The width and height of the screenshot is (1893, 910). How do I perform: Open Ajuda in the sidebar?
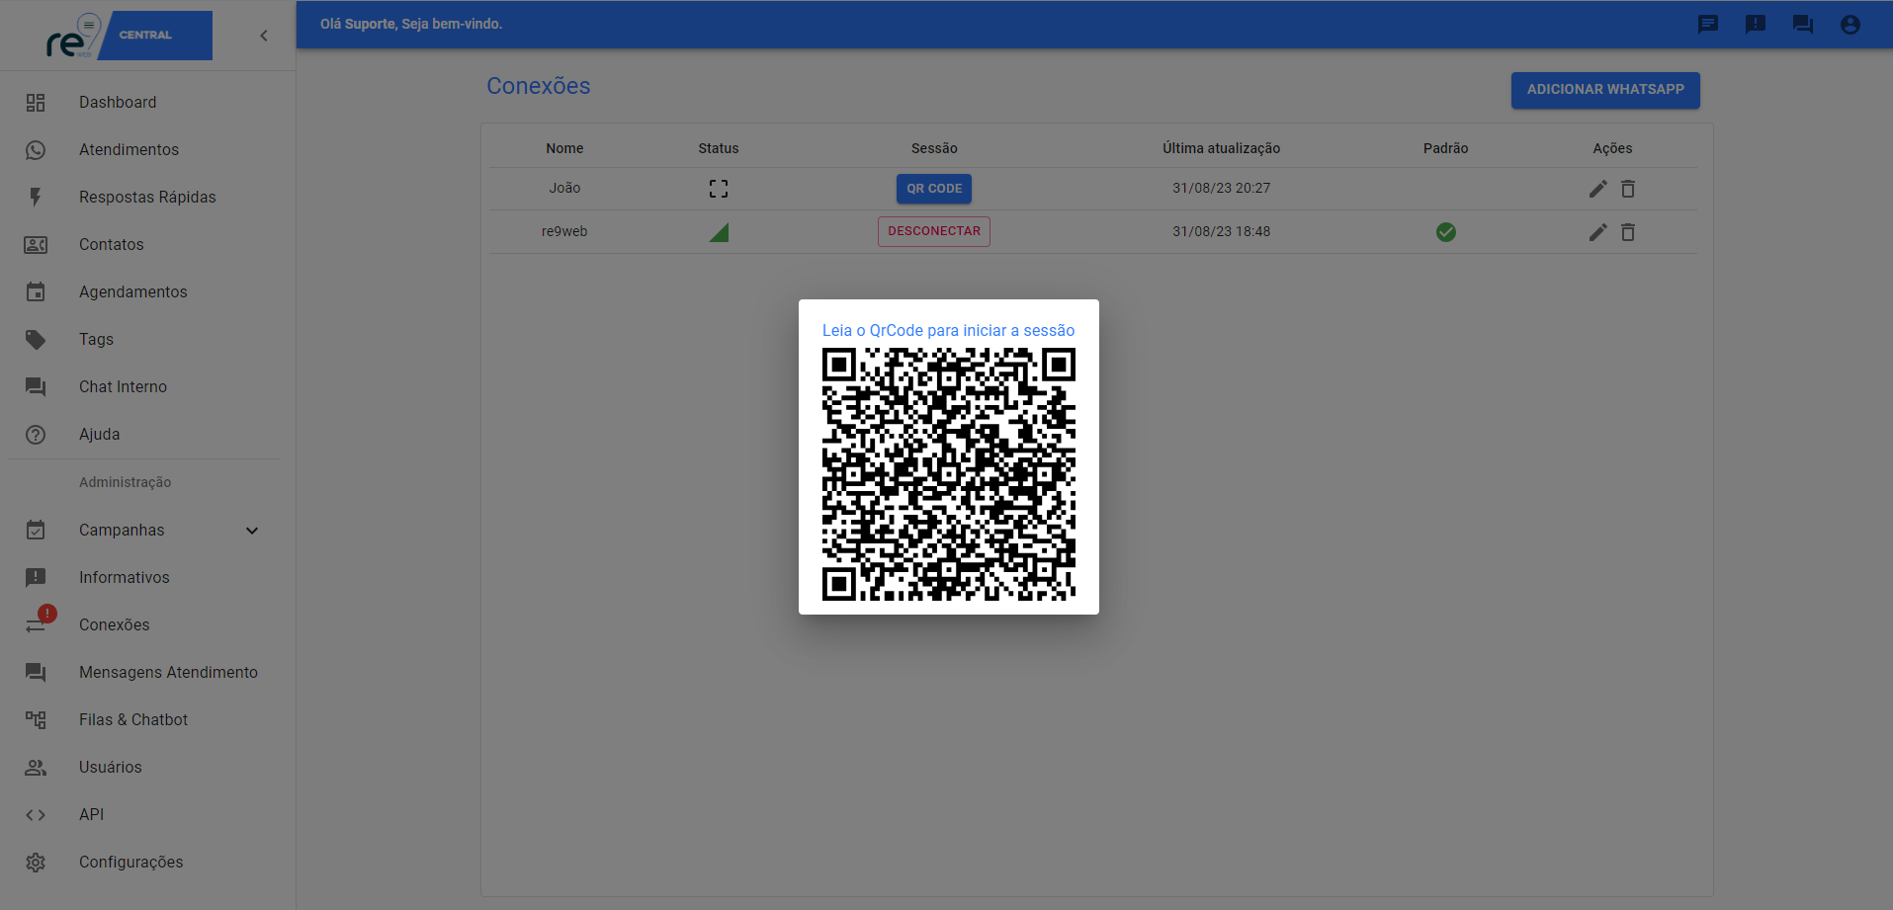coord(148,435)
